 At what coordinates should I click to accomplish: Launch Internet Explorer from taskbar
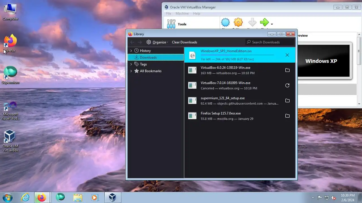pos(25,197)
